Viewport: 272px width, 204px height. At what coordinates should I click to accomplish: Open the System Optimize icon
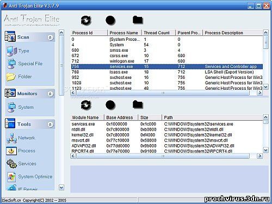pos(11,177)
